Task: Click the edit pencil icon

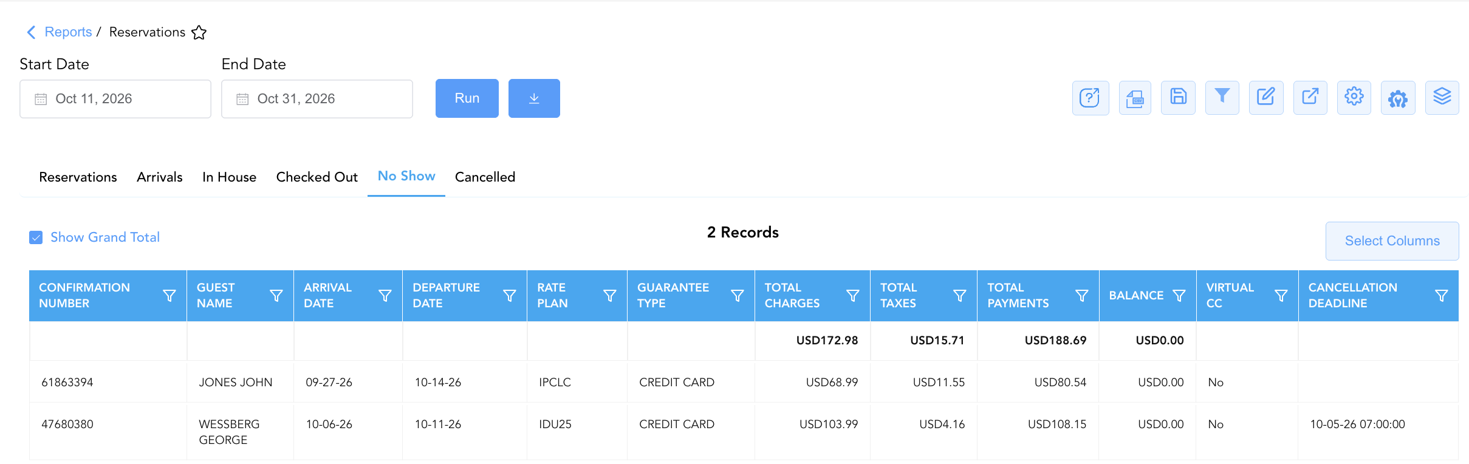Action: click(x=1266, y=98)
